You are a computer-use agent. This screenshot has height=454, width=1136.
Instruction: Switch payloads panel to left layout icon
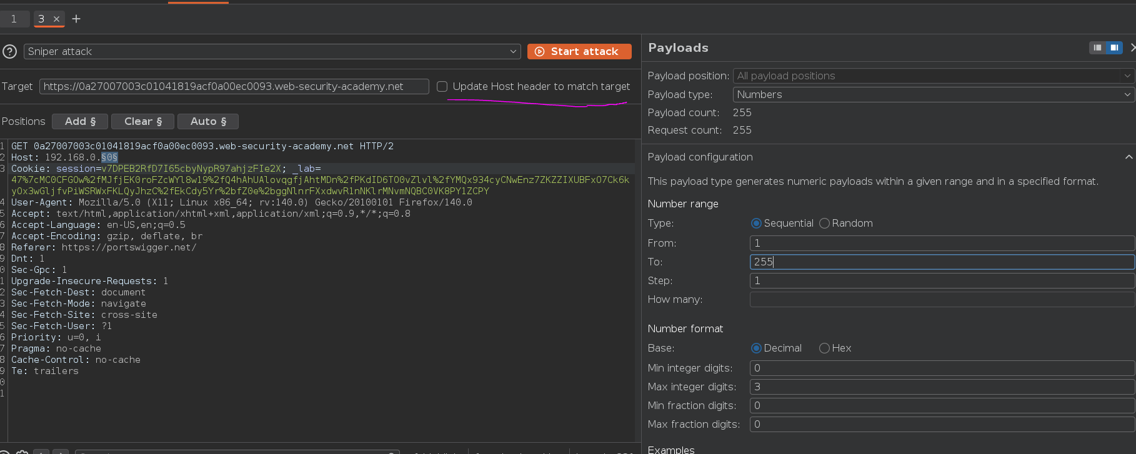click(1098, 47)
